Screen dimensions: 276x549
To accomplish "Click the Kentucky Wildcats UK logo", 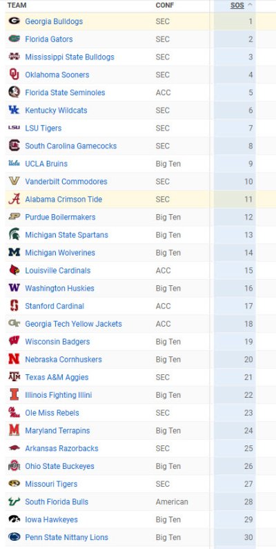I will 14,110.
